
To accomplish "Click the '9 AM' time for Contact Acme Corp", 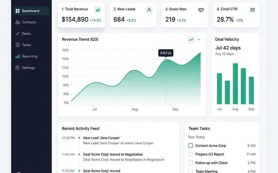I will tap(251, 146).
